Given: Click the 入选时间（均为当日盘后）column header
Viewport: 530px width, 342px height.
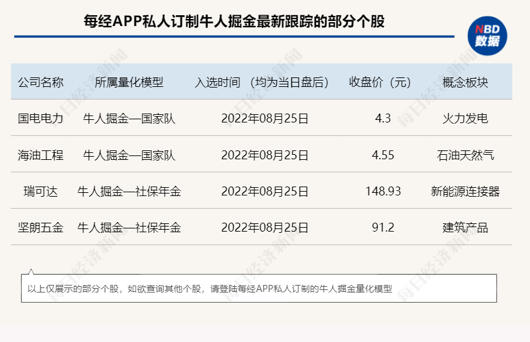Looking at the screenshot, I should point(262,82).
